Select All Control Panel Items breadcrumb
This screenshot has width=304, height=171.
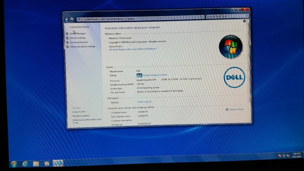(112, 19)
